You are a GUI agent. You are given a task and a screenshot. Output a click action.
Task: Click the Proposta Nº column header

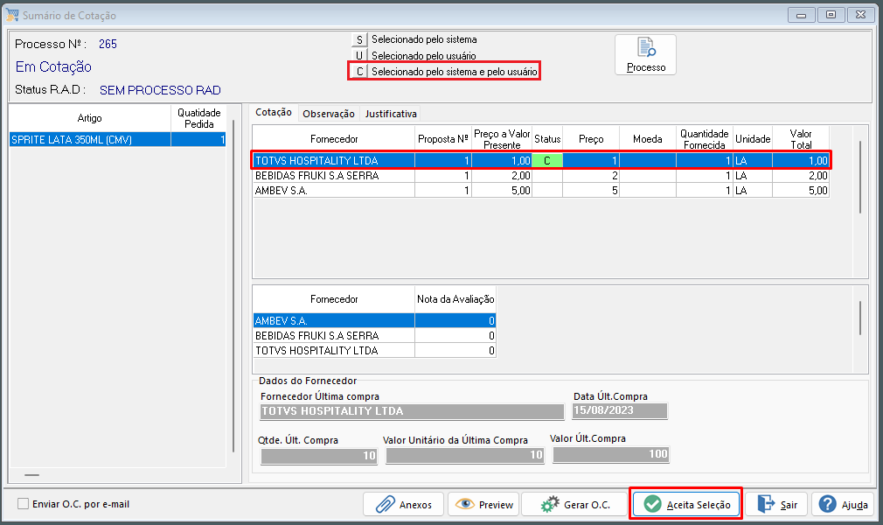(x=442, y=139)
